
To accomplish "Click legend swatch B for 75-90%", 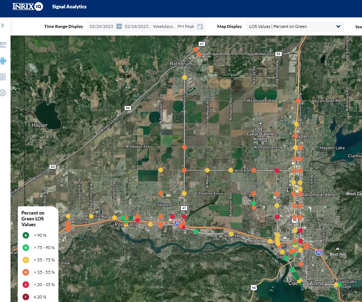I will point(26,248).
